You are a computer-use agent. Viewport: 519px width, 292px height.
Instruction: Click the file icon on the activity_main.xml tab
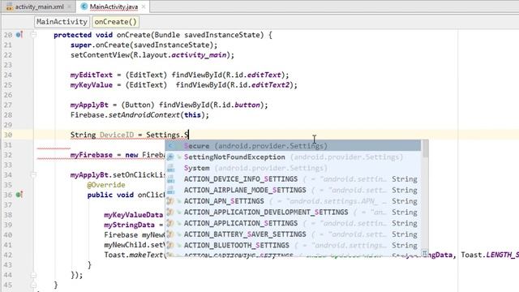(10, 6)
